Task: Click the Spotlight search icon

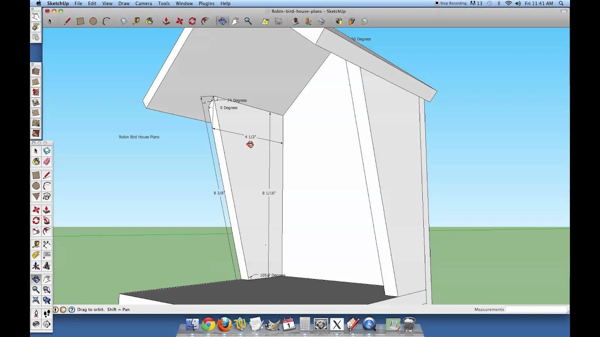Action: (x=561, y=3)
